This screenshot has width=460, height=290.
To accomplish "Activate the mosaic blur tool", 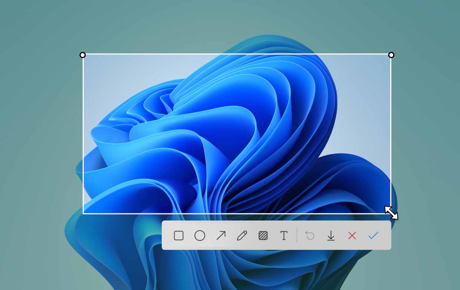I will 263,236.
